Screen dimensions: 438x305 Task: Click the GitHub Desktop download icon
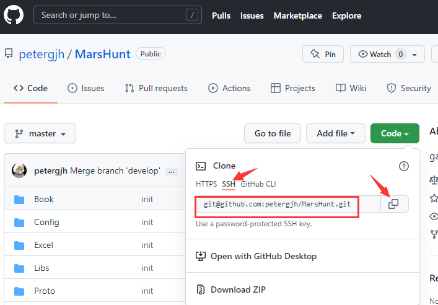[x=201, y=257]
